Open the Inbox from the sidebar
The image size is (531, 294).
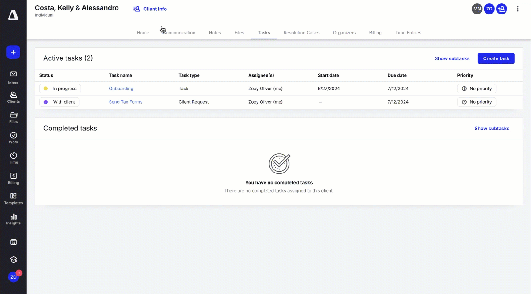coord(13,76)
